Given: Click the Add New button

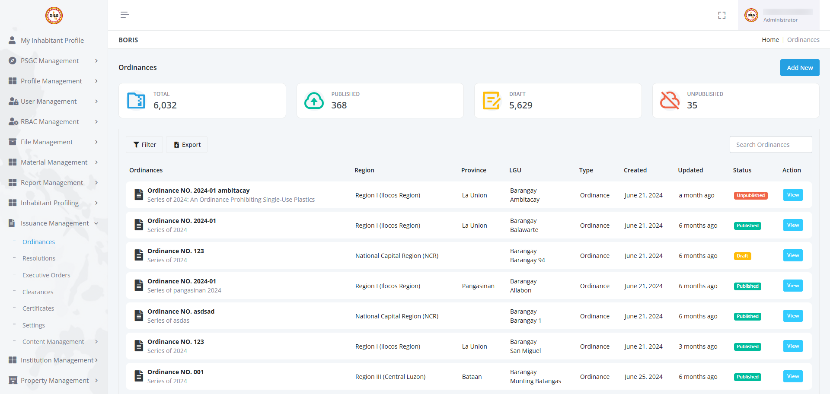Looking at the screenshot, I should pos(800,67).
